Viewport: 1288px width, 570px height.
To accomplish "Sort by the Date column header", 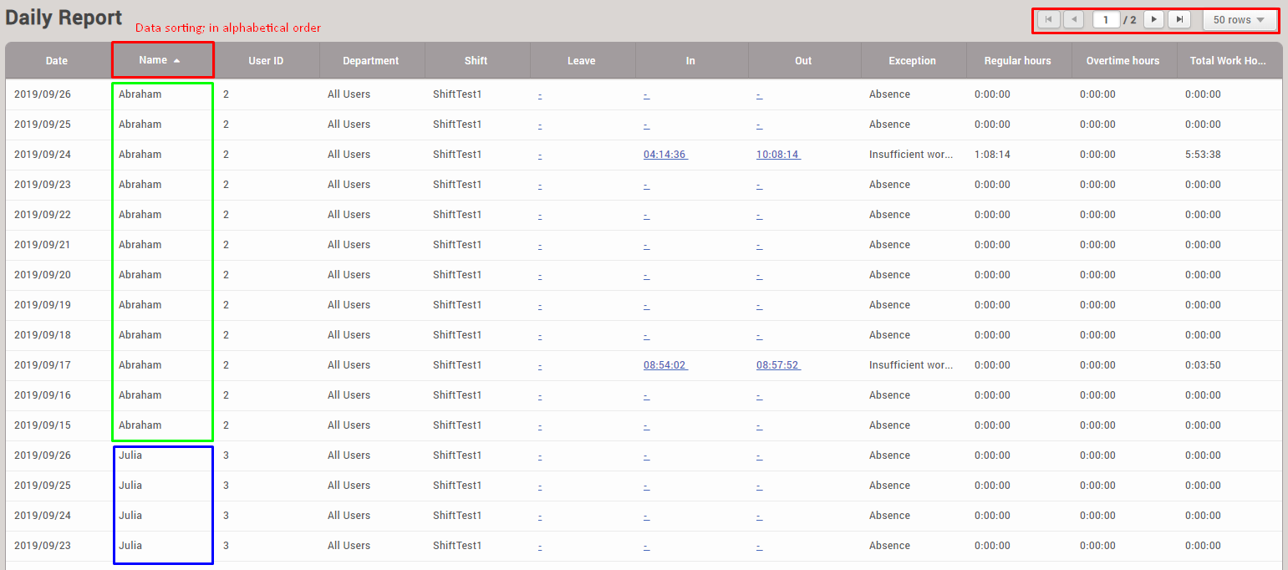I will pyautogui.click(x=57, y=61).
